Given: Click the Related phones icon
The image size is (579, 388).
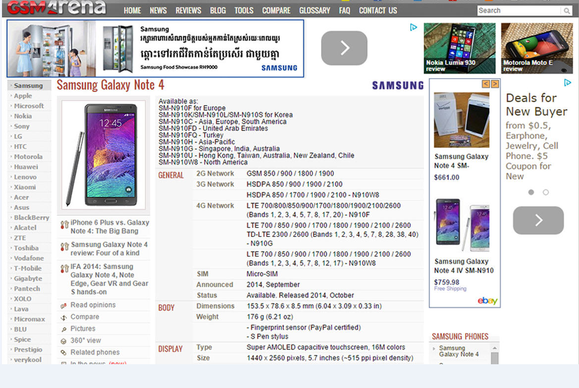Looking at the screenshot, I should point(63,352).
